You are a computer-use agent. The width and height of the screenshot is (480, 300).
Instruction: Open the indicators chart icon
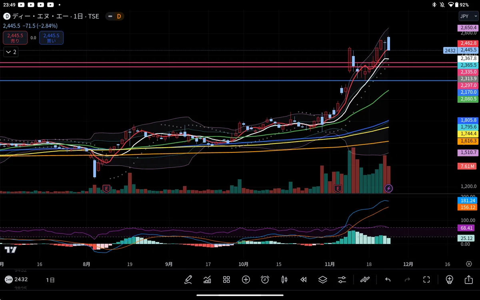[207, 280]
